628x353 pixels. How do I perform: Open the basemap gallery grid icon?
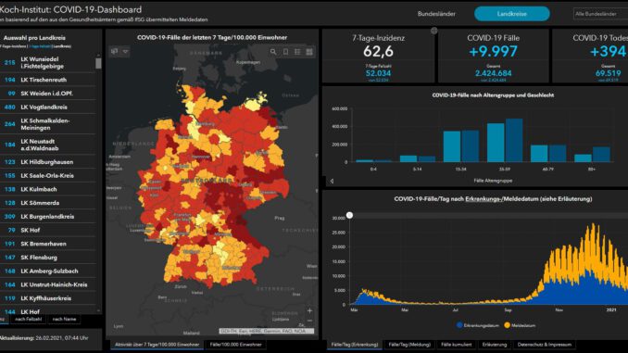(309, 52)
